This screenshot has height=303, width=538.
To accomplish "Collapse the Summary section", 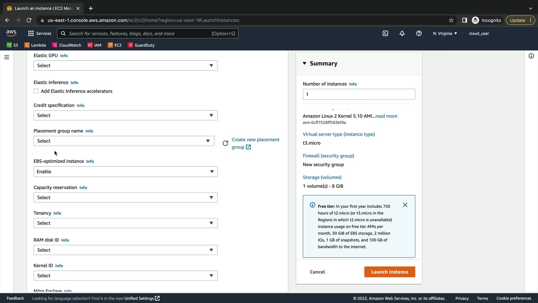I will pyautogui.click(x=305, y=63).
